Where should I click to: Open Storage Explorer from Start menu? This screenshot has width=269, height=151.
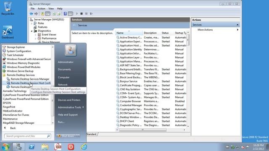pyautogui.click(x=16, y=47)
